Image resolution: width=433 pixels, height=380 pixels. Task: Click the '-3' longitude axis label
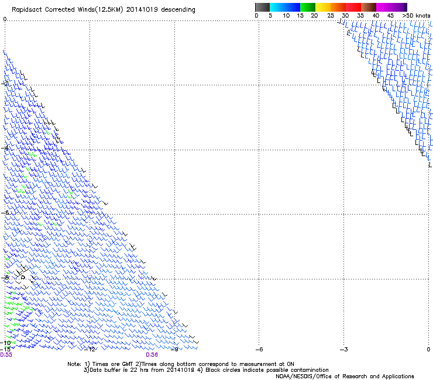click(344, 350)
